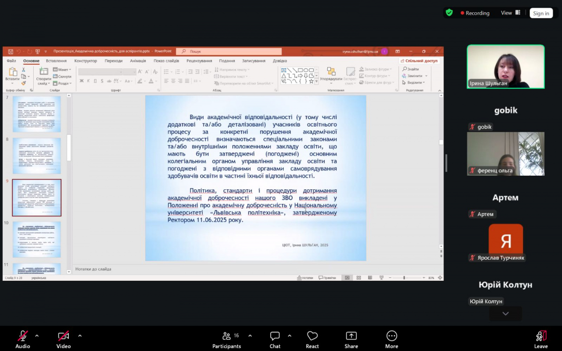Turn on camera with Video icon
The width and height of the screenshot is (562, 351).
[x=63, y=336]
